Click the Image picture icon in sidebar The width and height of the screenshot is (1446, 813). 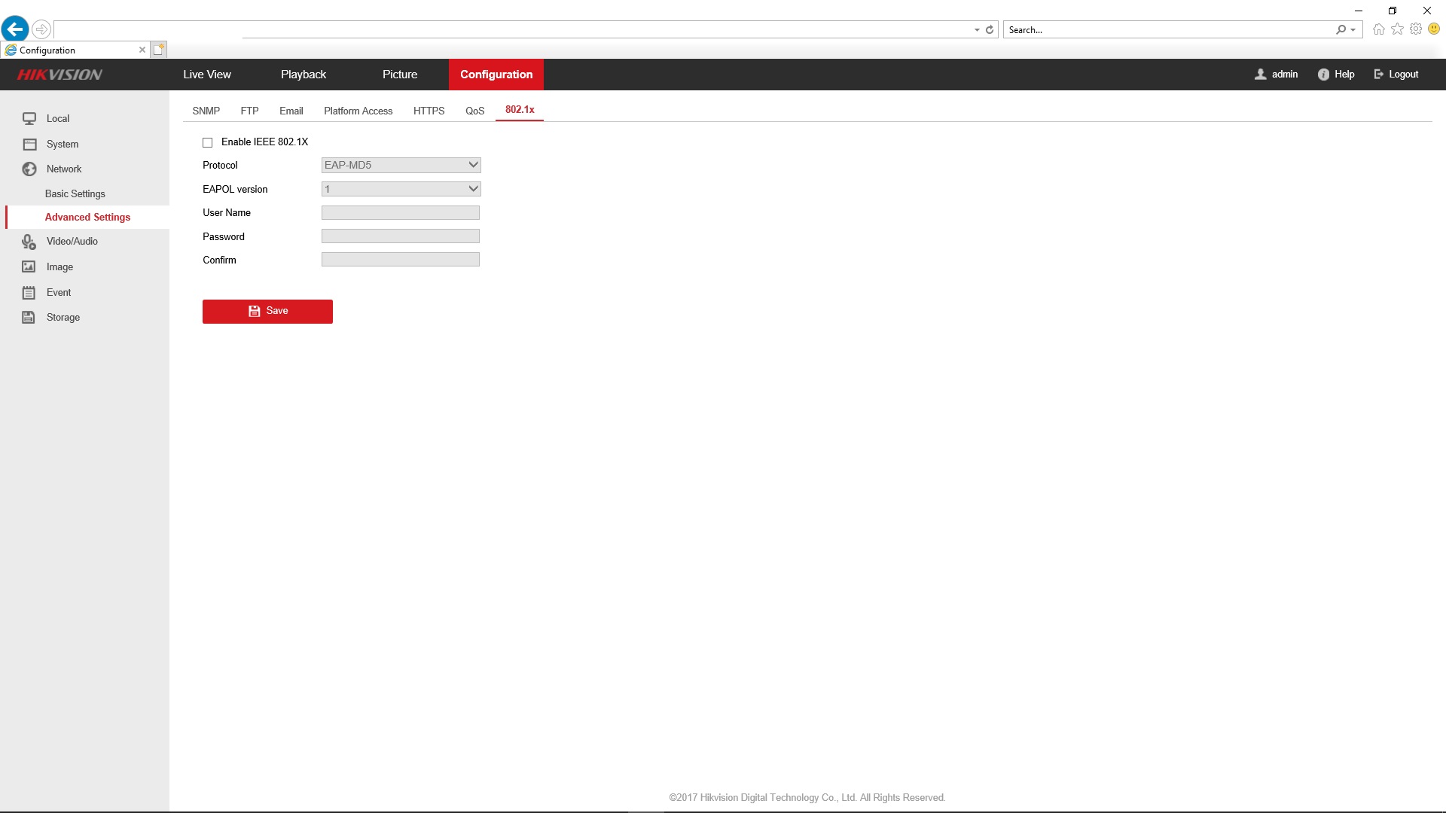29,267
